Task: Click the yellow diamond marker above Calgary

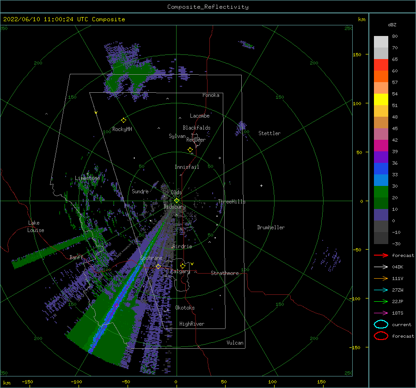Action: coord(183,266)
